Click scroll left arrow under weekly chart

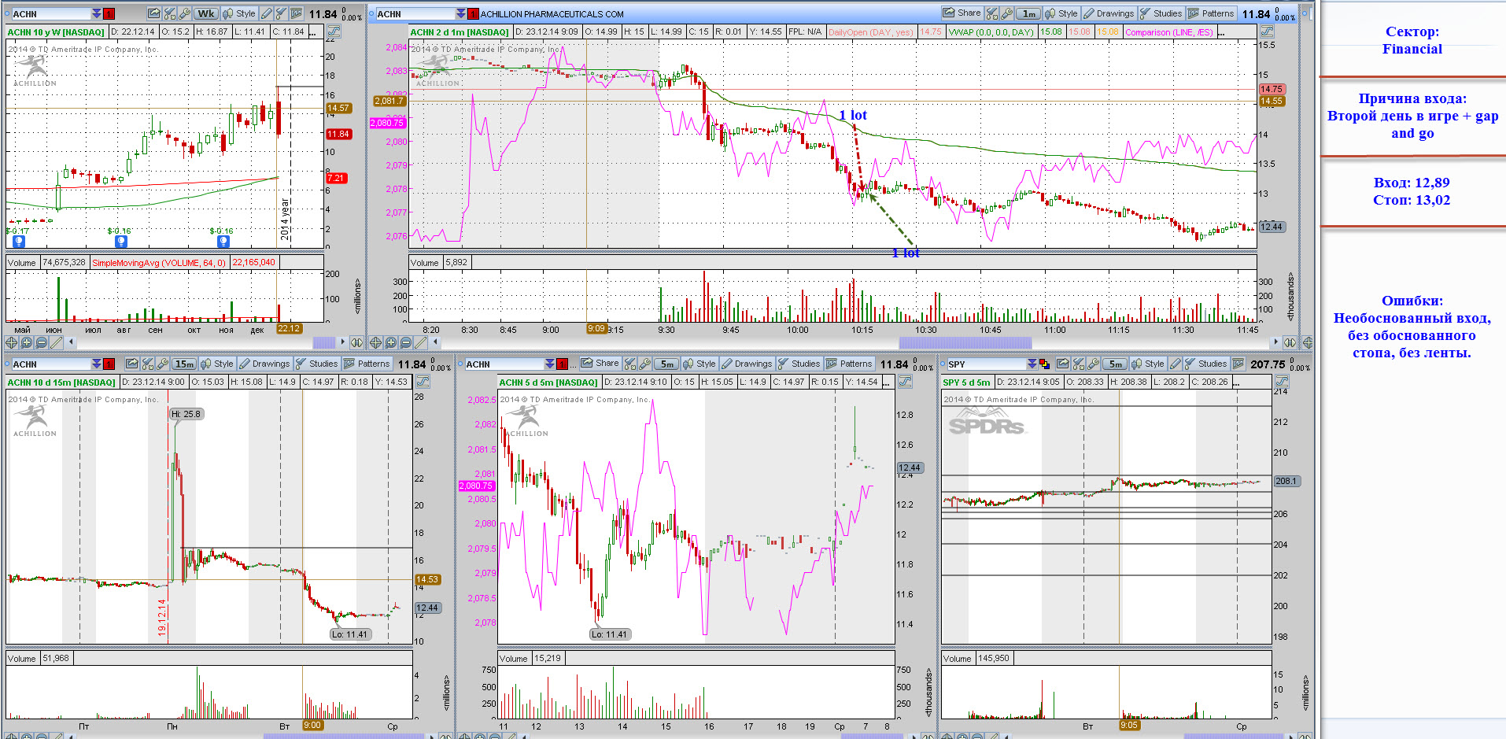tap(71, 342)
